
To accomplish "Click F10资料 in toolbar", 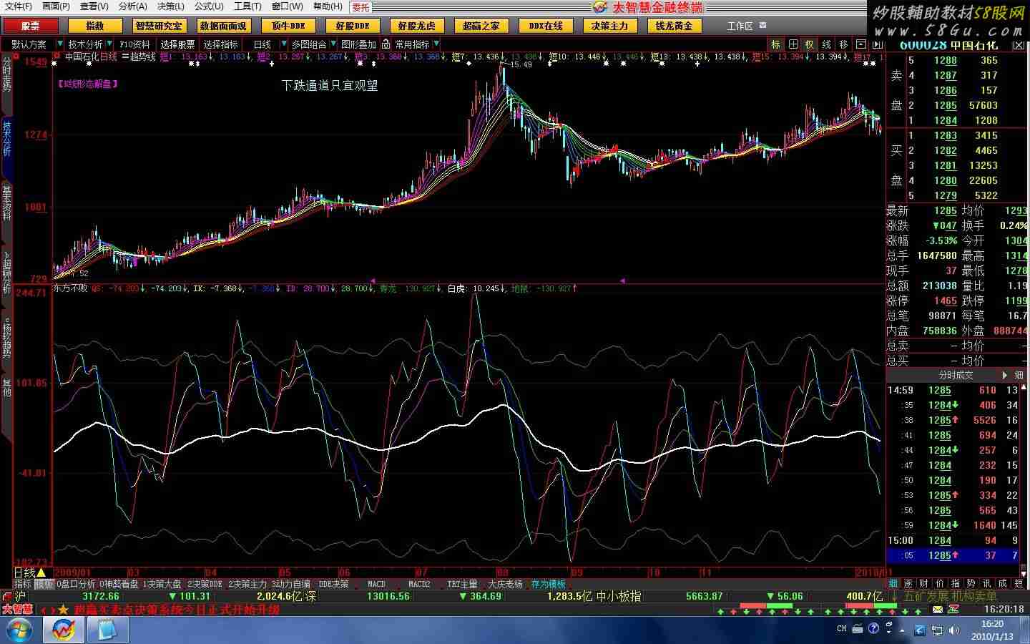I will 134,44.
